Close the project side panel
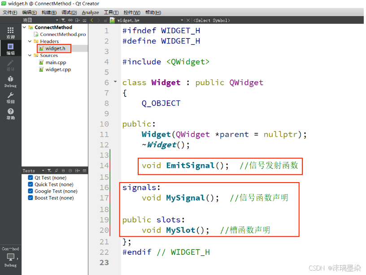The image size is (366, 275). [x=84, y=20]
